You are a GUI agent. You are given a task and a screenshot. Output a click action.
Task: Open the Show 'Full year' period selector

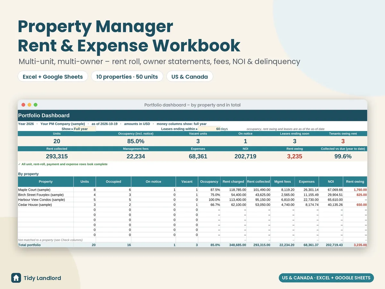[x=85, y=129]
